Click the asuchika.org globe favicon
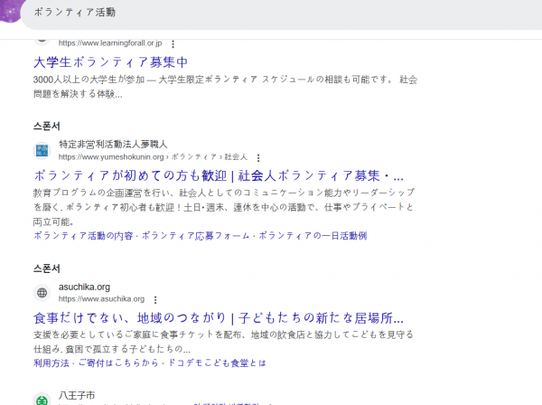The height and width of the screenshot is (405, 542). click(x=42, y=293)
